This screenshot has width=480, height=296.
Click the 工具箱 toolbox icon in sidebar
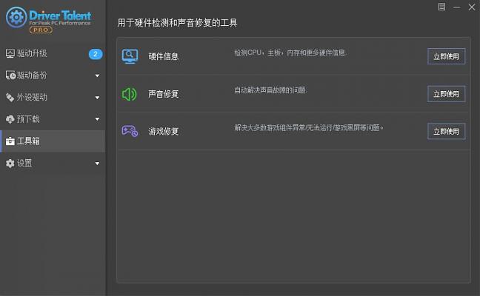(10, 141)
